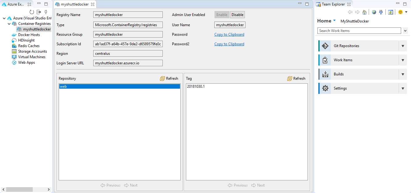
Task: Click the Settings gear icon
Action: click(325, 88)
